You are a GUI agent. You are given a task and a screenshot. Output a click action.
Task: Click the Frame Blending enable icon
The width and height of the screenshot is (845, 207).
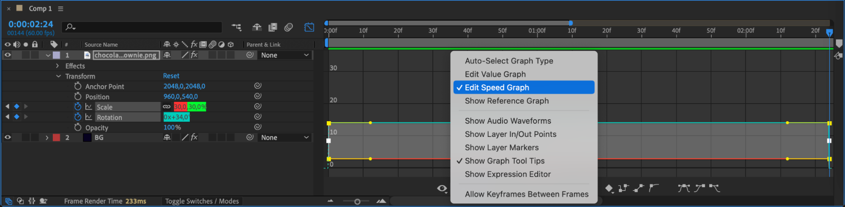pyautogui.click(x=273, y=27)
